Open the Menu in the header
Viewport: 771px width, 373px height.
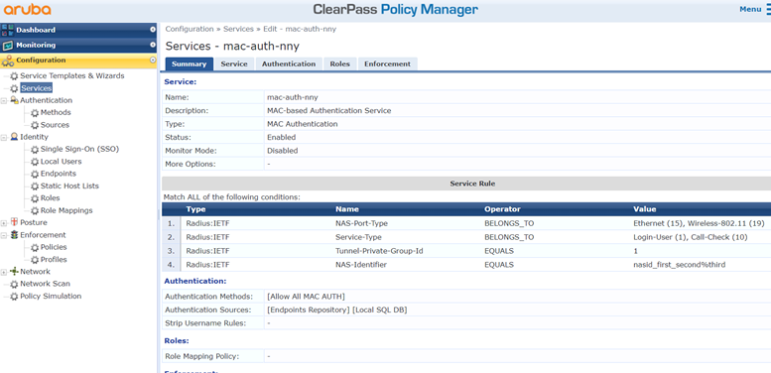[750, 9]
